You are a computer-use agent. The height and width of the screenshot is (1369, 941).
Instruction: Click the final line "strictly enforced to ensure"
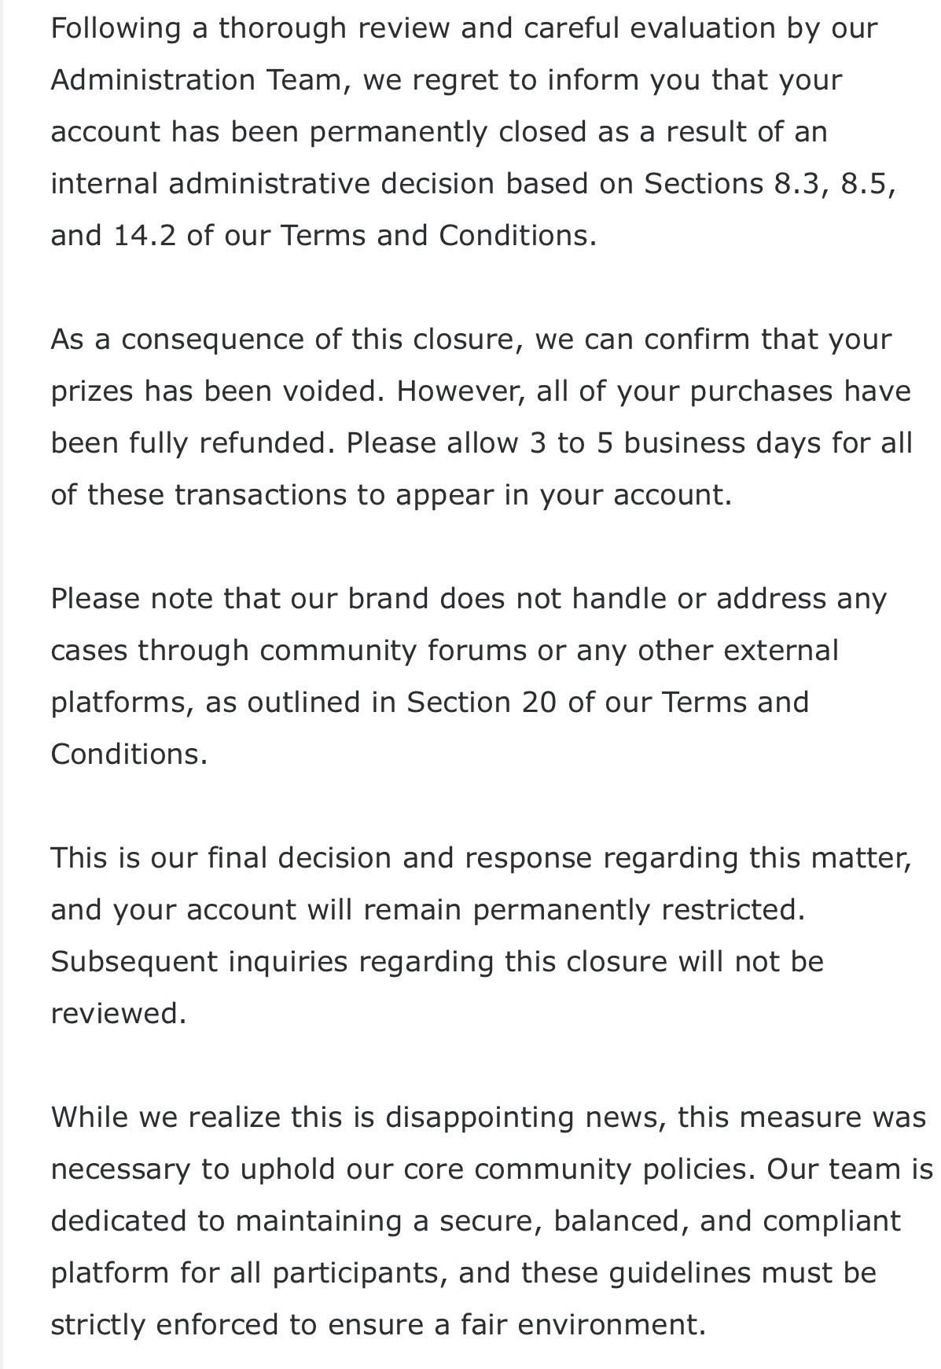click(x=379, y=1324)
